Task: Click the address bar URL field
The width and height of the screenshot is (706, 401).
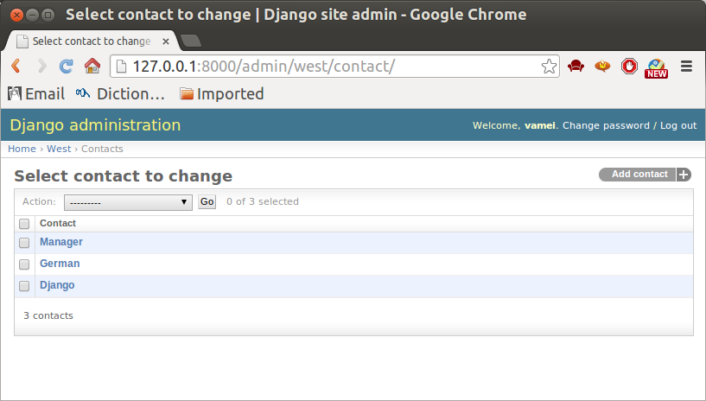Action: (x=334, y=67)
